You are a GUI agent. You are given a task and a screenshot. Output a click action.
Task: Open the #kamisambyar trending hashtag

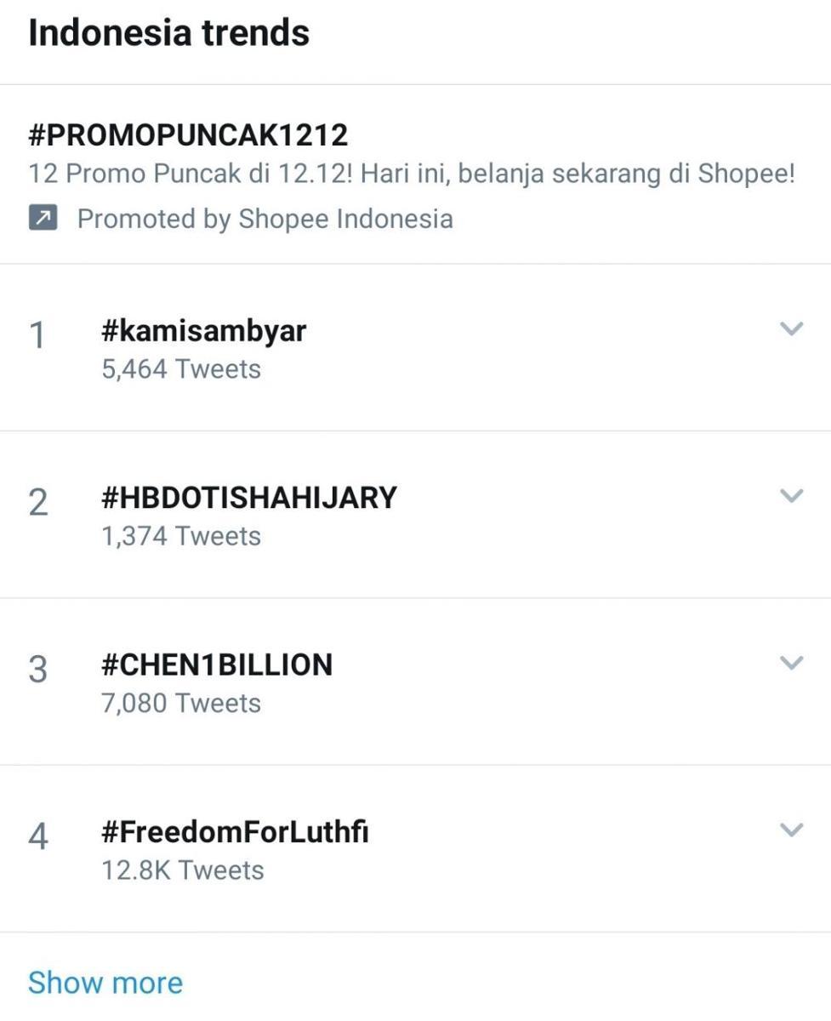203,330
